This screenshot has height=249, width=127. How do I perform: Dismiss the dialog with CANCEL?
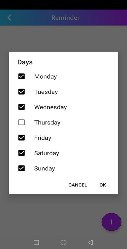(x=78, y=185)
